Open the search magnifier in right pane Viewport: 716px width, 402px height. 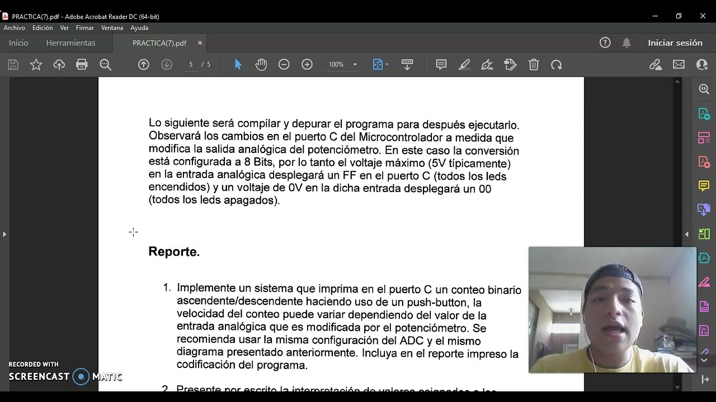click(704, 89)
